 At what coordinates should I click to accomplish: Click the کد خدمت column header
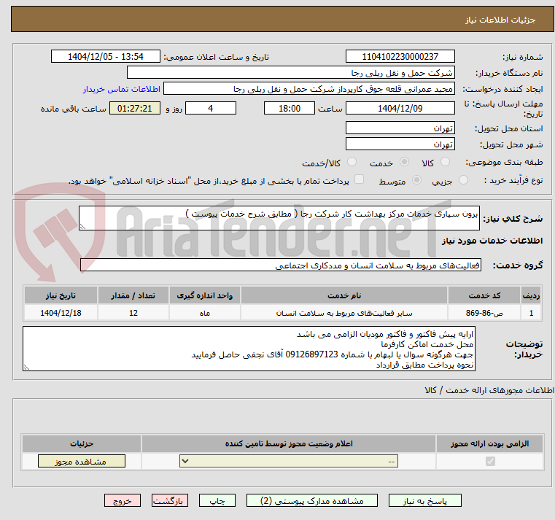coord(484,295)
